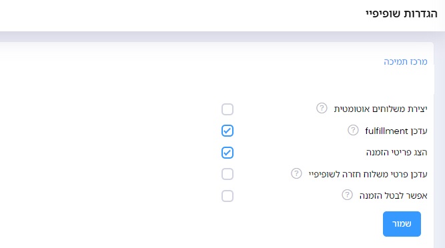Tick the אפשר לבטל הזמנה checkbox

[228, 196]
